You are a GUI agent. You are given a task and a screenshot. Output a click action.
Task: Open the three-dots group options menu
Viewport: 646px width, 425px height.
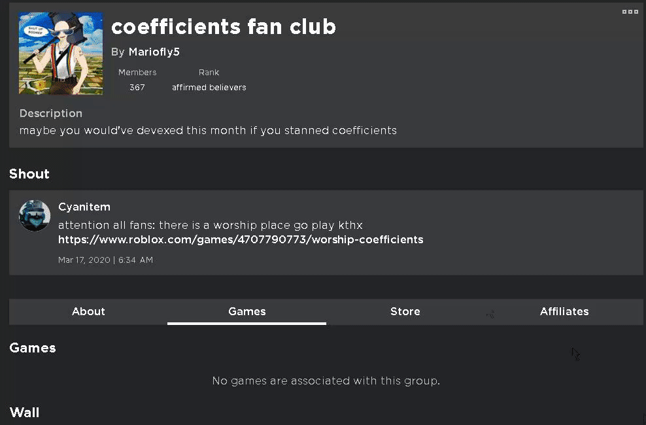[x=630, y=12]
